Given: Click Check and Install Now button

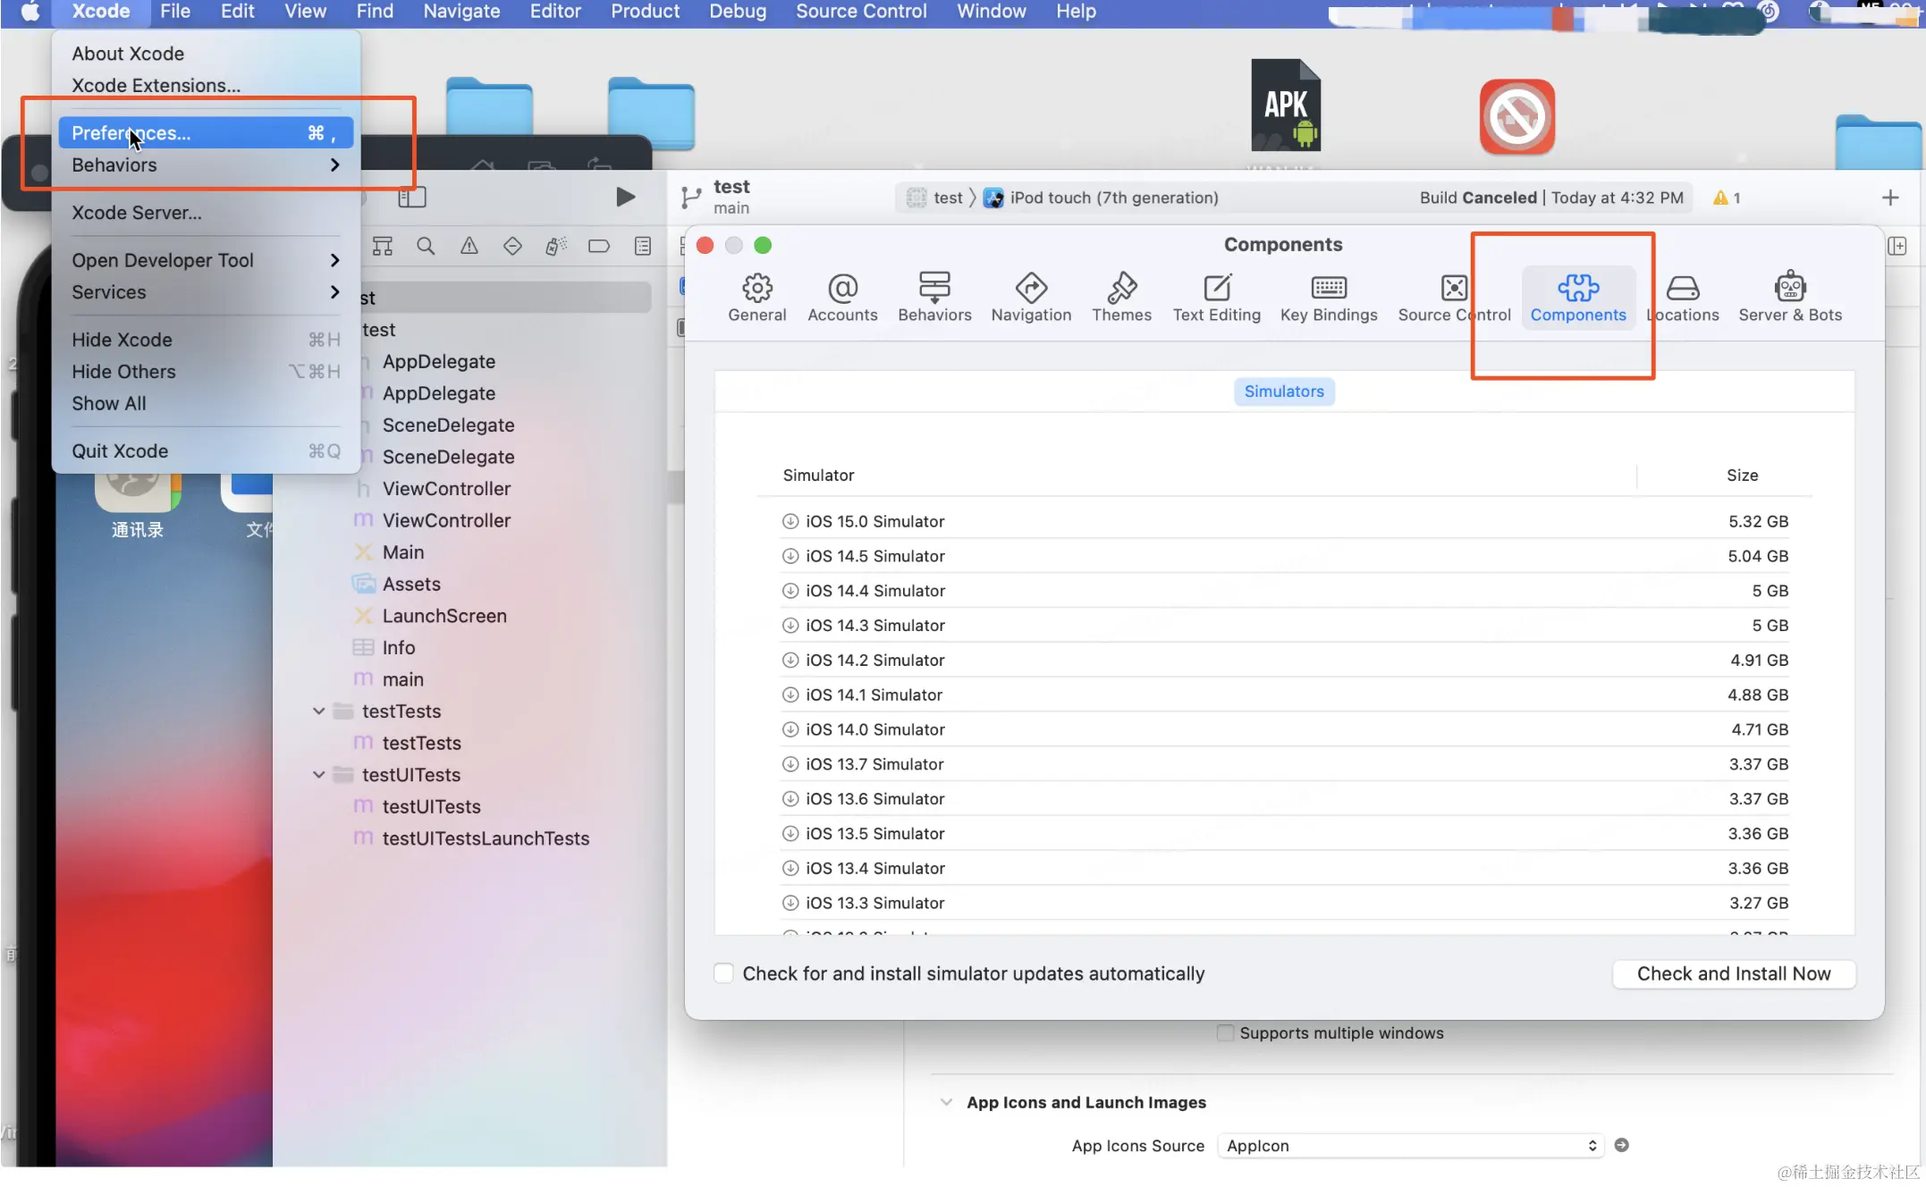Looking at the screenshot, I should click(x=1733, y=973).
